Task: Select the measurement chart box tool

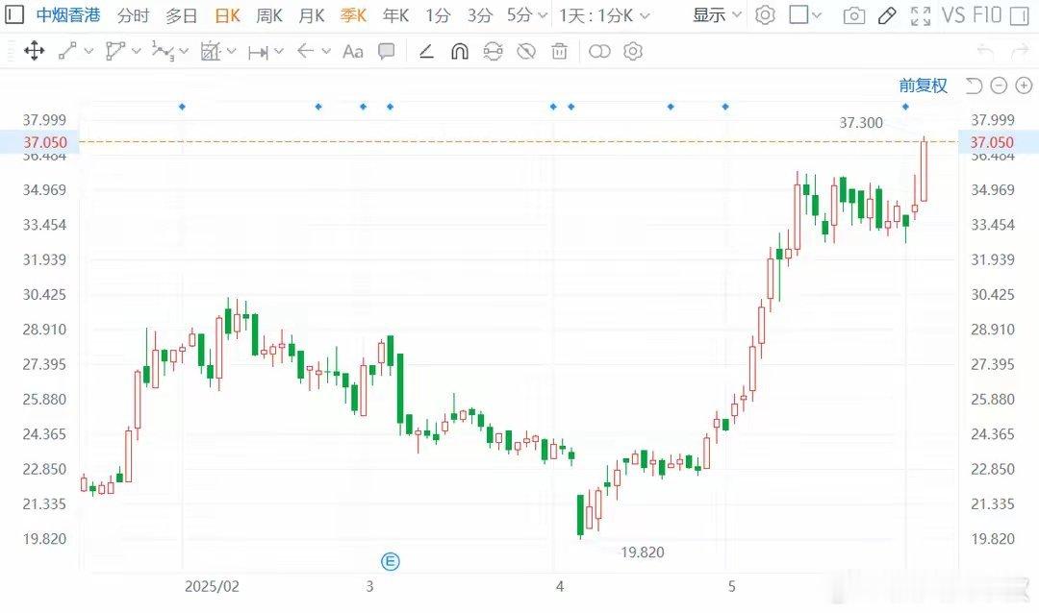Action: tap(210, 51)
